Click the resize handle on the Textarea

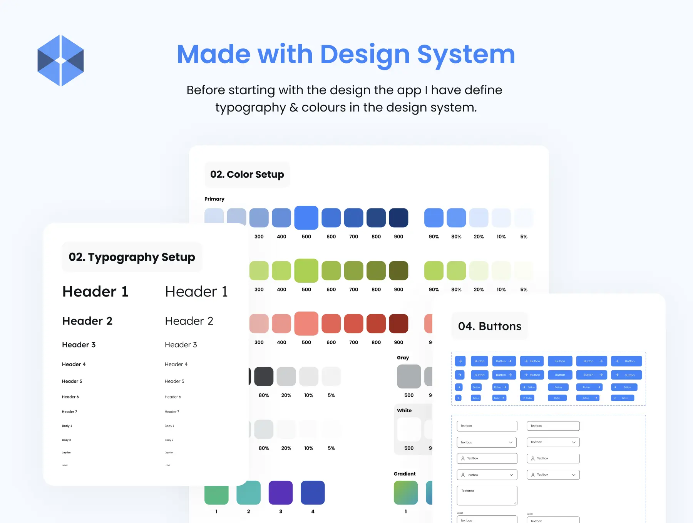[515, 503]
